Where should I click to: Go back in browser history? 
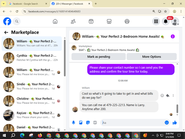pyautogui.click(x=4, y=11)
